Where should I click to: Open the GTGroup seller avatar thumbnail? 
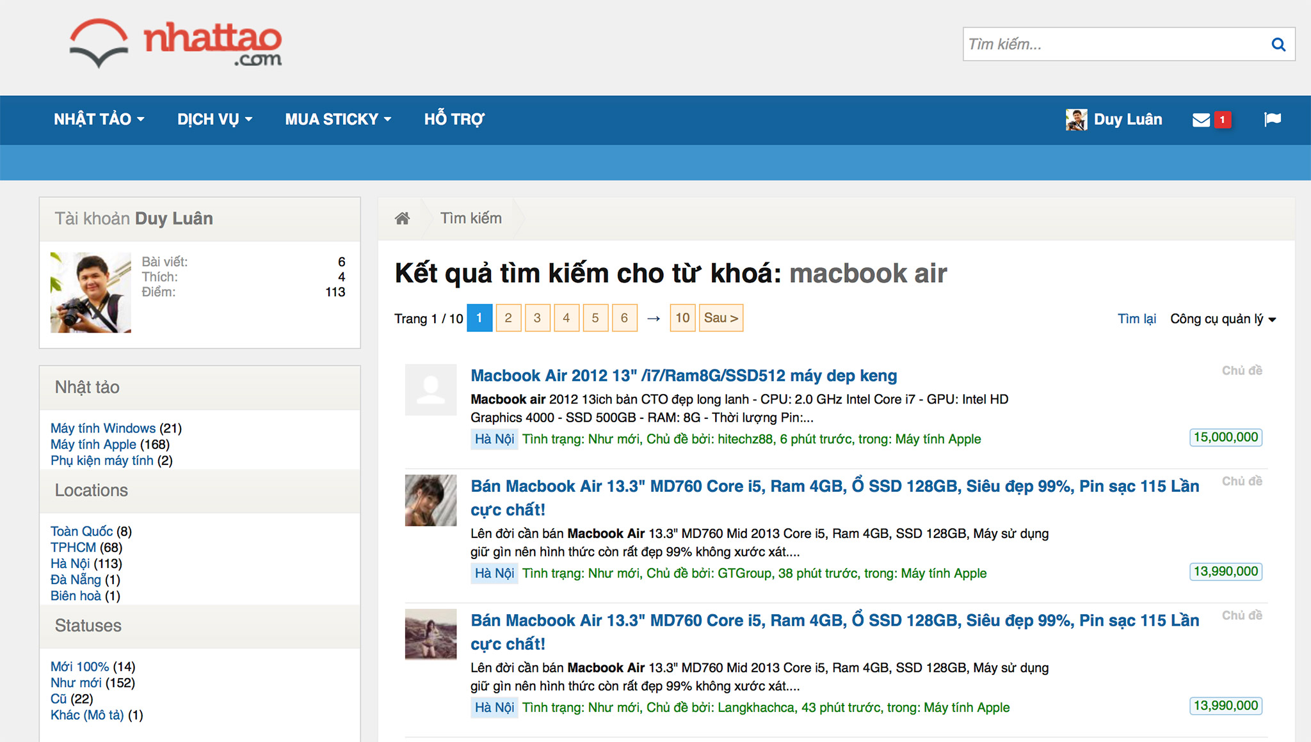click(x=431, y=500)
